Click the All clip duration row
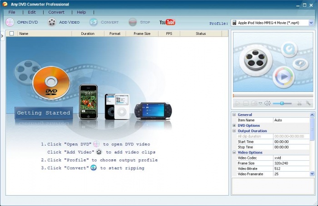Image resolution: width=318 pixels, height=206 pixels. pos(273,136)
